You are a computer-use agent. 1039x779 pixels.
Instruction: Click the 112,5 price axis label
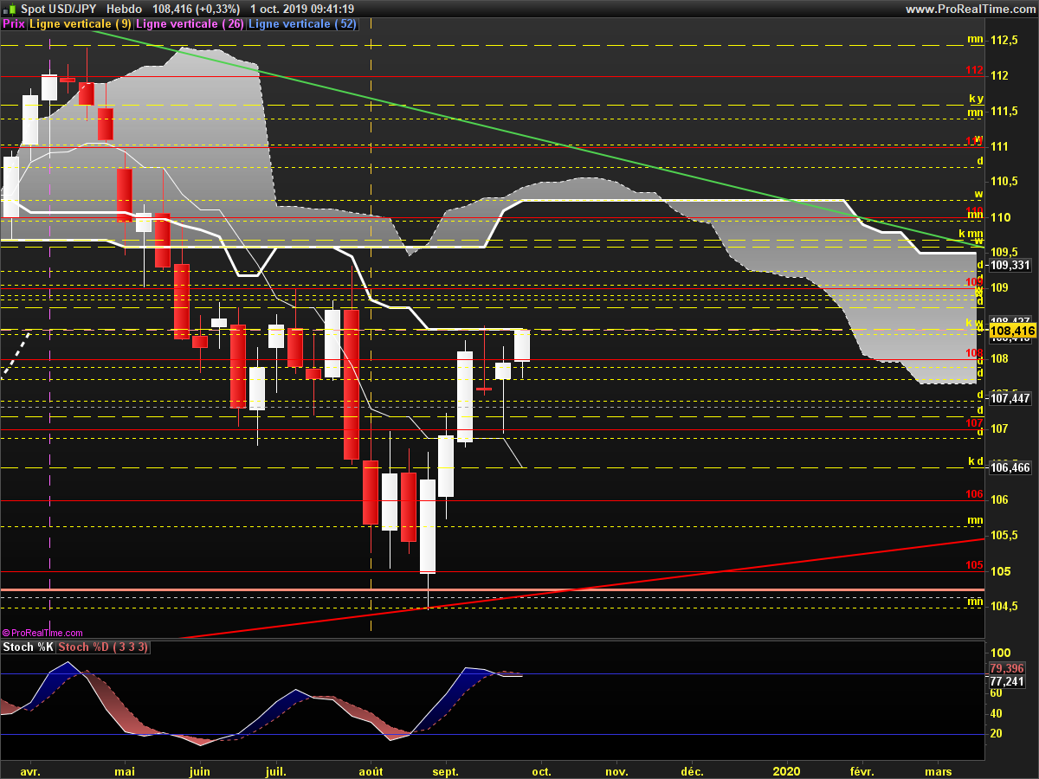click(1004, 40)
